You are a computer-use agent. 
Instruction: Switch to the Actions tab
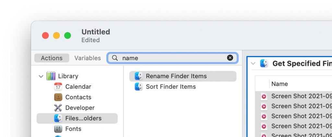[x=52, y=58]
